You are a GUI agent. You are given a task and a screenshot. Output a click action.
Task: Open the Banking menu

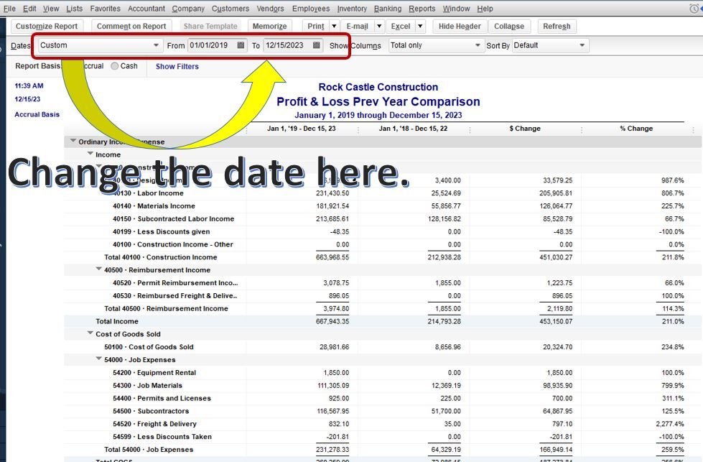[x=387, y=9]
